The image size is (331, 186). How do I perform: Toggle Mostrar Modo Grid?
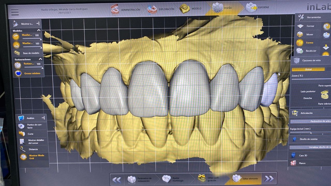point(24,157)
